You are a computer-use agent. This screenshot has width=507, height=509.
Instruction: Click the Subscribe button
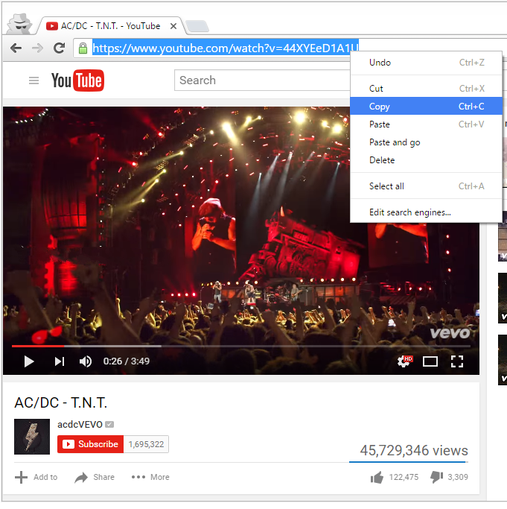click(91, 444)
